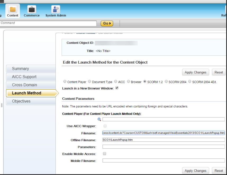This screenshot has height=175, width=227.
Task: Select the Launch Method tab
Action: pos(33,93)
